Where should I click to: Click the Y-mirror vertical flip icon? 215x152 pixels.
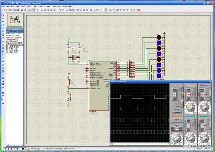pyautogui.click(x=3, y=106)
